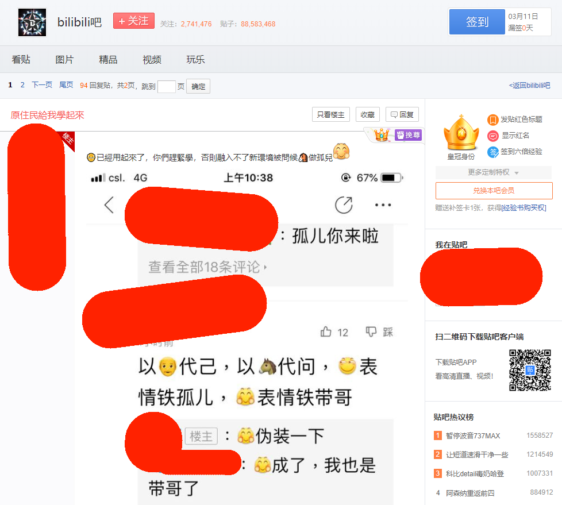Click the 显示红名 red icon
The height and width of the screenshot is (505, 562).
point(492,136)
